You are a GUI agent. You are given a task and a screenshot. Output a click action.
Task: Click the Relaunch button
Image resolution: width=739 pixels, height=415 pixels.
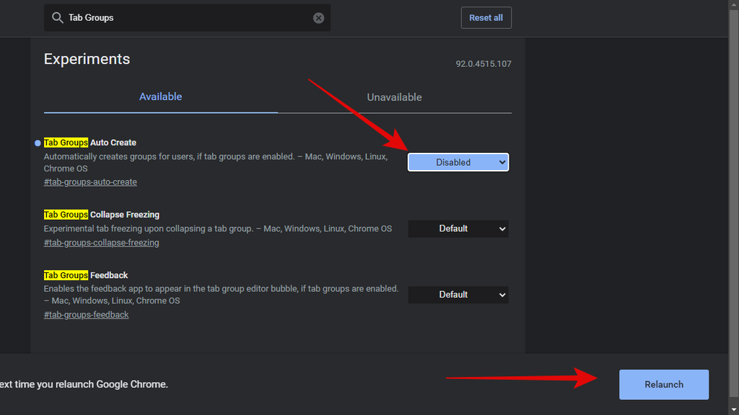tap(664, 385)
